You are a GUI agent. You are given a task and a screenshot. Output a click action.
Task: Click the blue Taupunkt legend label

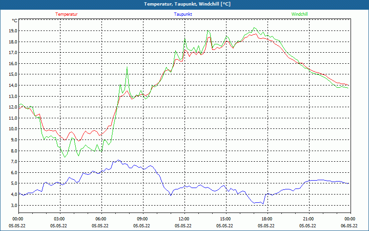click(x=183, y=14)
